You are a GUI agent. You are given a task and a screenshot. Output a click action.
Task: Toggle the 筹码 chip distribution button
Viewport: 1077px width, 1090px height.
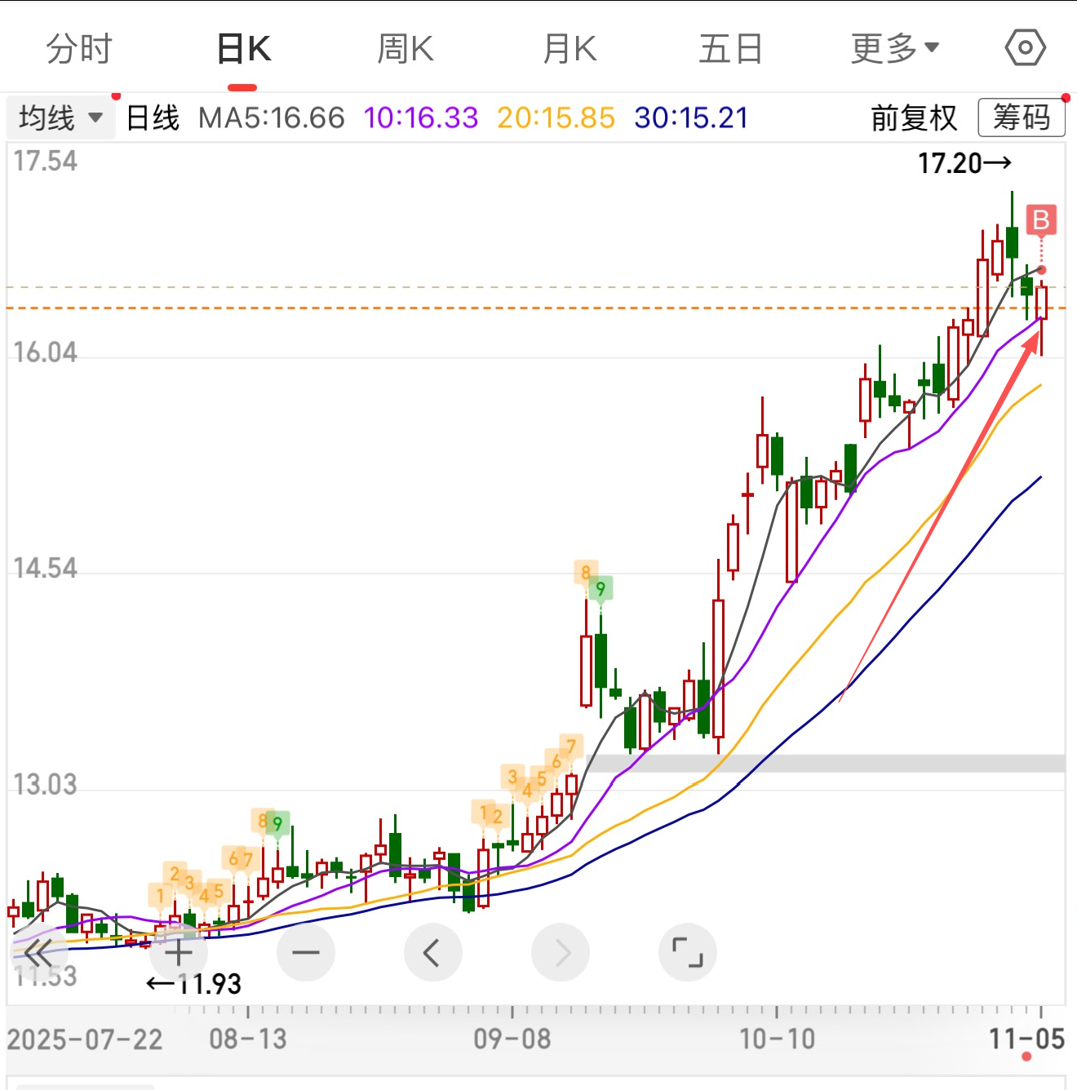point(1022,118)
